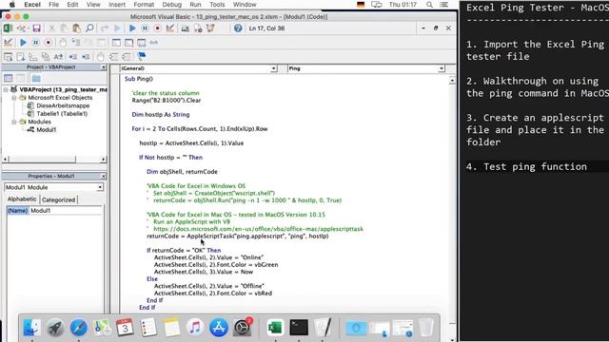
Task: Save the project with the floppy disk icon
Action: (x=36, y=28)
